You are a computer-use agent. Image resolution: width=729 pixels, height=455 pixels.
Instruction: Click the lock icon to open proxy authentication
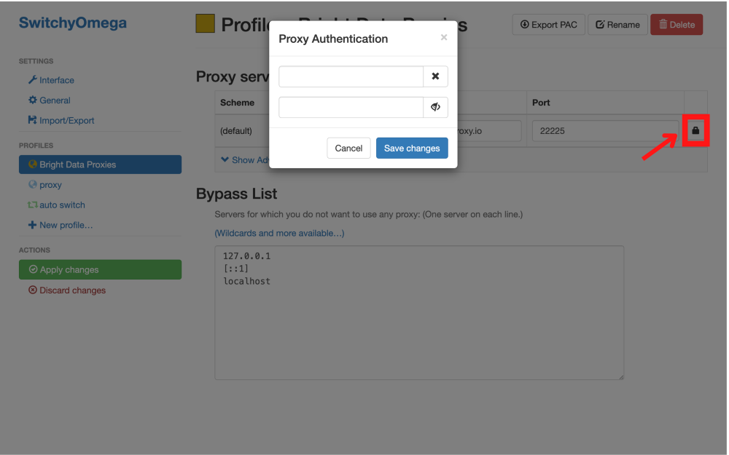point(695,131)
